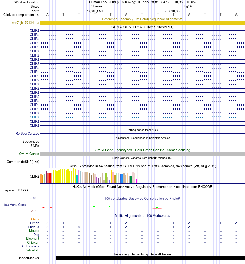Click the '5 bases' scale bar label

tap(96, 6)
